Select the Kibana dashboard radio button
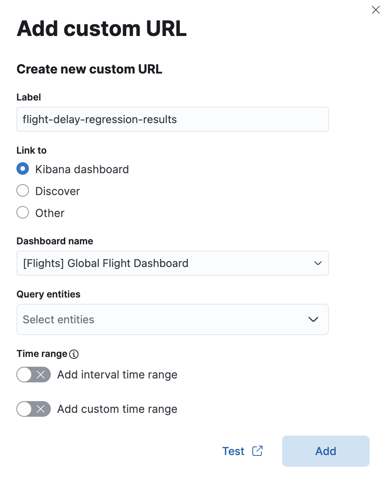Image resolution: width=386 pixels, height=484 pixels. [23, 169]
